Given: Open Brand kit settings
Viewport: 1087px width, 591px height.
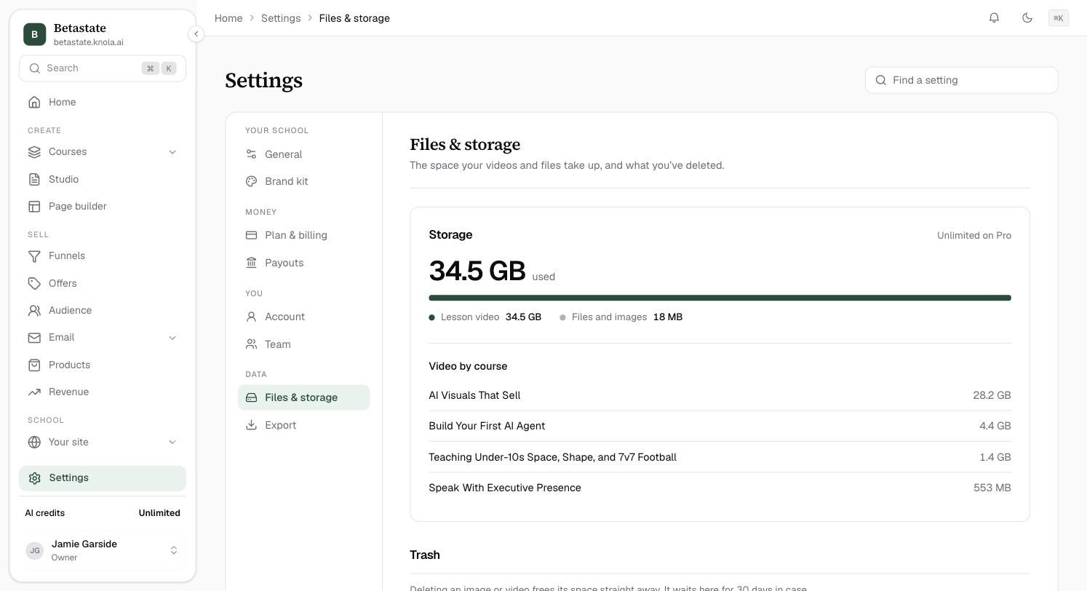Looking at the screenshot, I should pos(303,181).
